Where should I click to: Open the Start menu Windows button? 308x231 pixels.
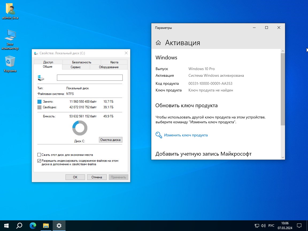coord(6,226)
